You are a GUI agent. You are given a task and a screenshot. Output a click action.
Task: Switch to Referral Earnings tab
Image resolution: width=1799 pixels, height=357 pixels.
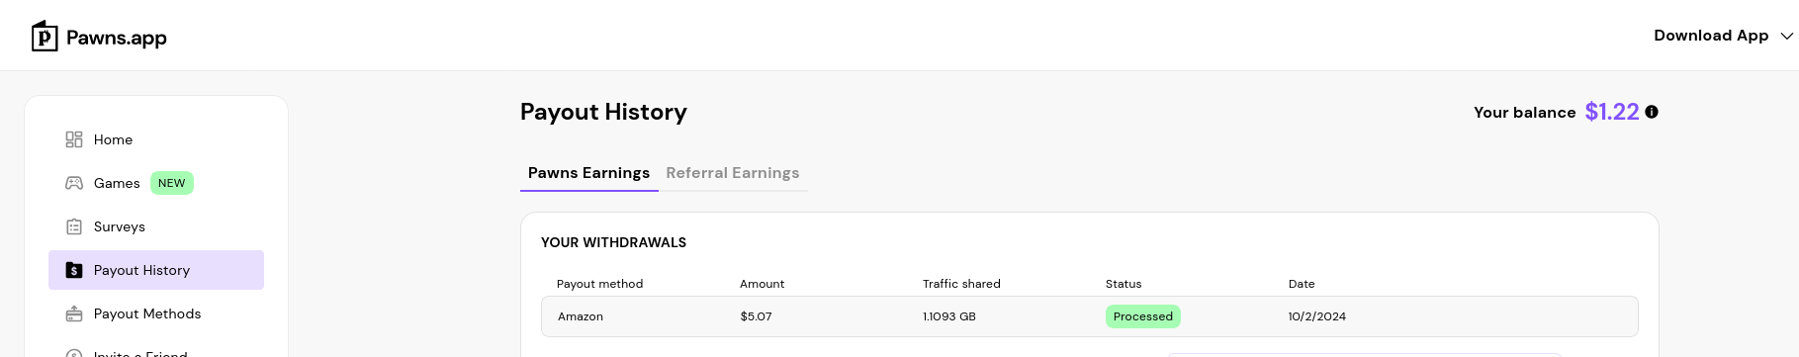point(733,173)
